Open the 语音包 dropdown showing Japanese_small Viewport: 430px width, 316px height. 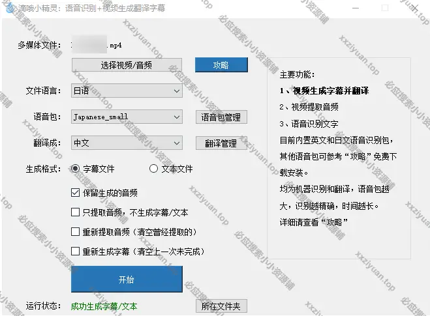(x=126, y=117)
